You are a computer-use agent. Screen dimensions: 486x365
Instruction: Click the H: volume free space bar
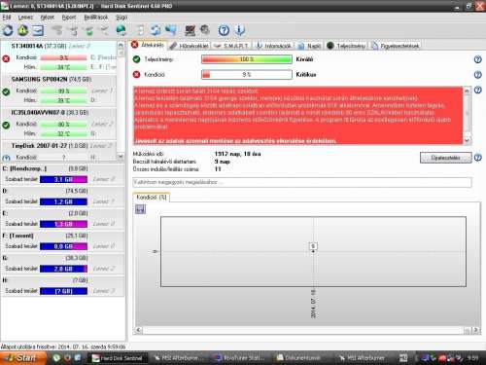click(x=63, y=291)
